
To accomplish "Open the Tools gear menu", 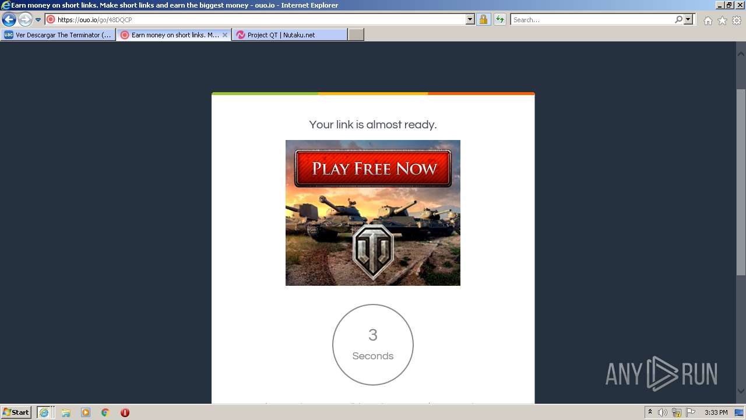I will (737, 20).
